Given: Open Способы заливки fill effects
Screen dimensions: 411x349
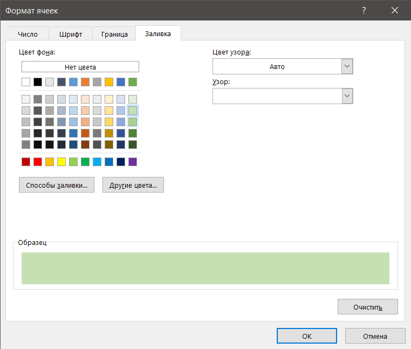Looking at the screenshot, I should (x=57, y=185).
